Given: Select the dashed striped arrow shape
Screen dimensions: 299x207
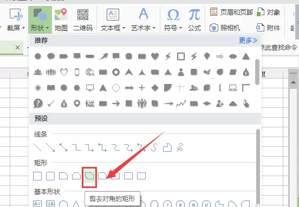Looking at the screenshot, I should tap(220, 56).
